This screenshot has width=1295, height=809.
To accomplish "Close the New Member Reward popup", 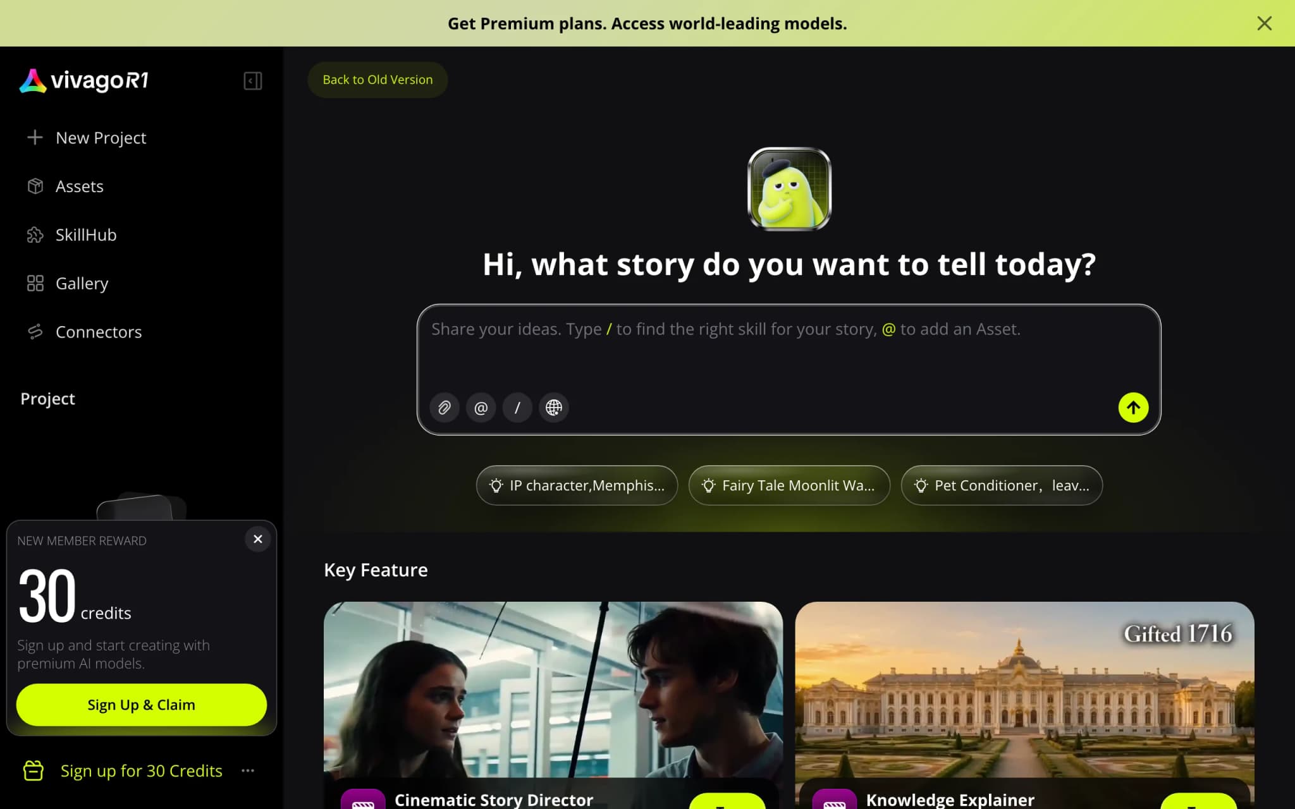I will click(x=257, y=539).
